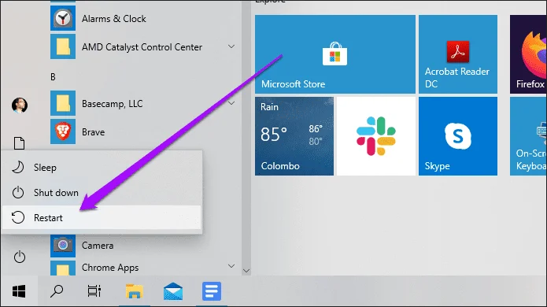This screenshot has height=307, width=547.
Task: Open the Camera app icon
Action: pos(63,246)
